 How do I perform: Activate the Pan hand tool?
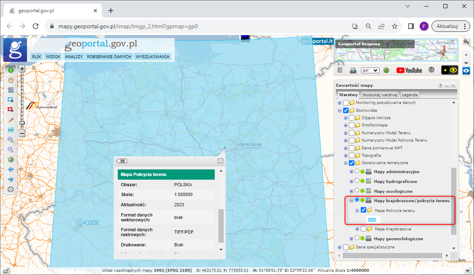11,80
